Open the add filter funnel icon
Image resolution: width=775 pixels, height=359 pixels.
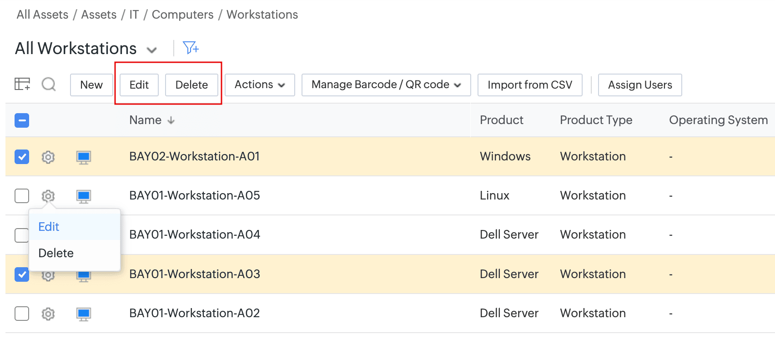pos(190,48)
